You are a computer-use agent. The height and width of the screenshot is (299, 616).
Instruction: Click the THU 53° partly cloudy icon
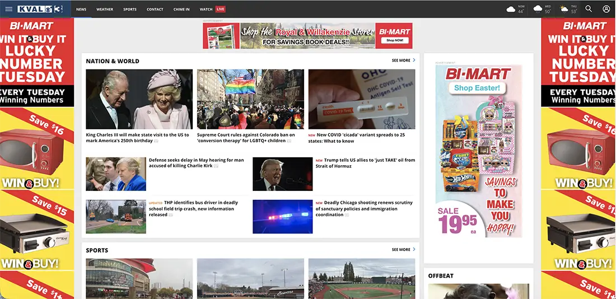pos(564,9)
